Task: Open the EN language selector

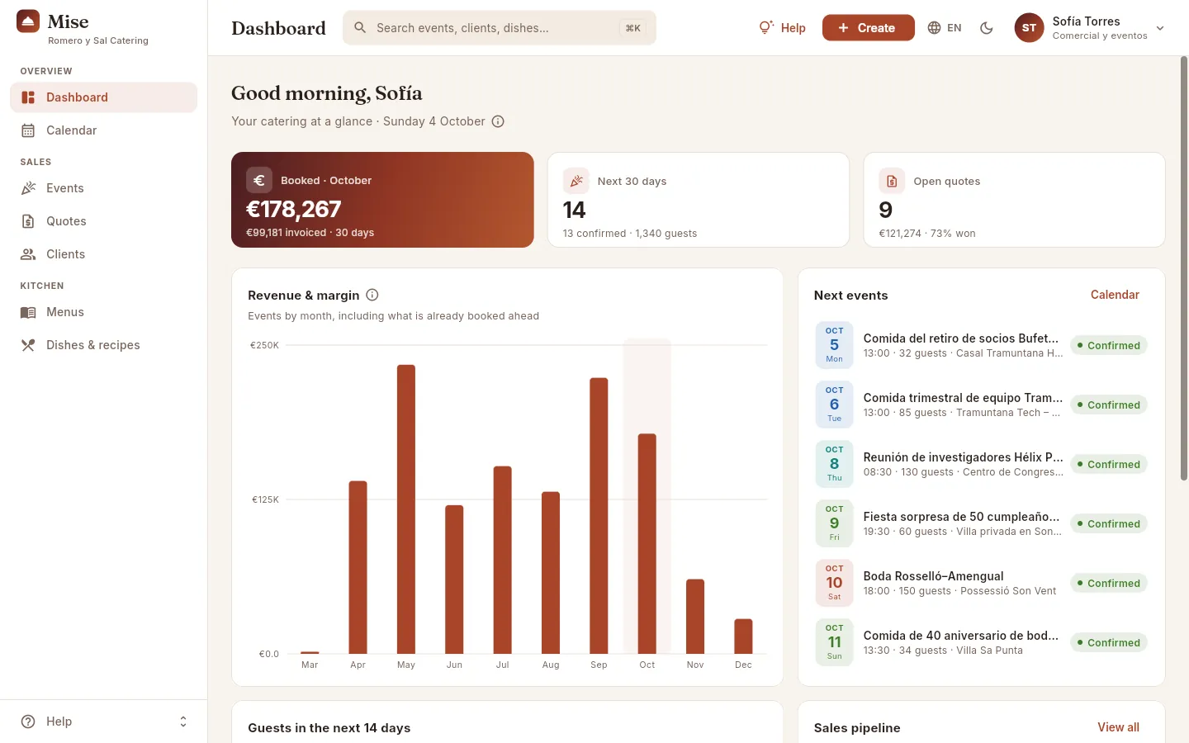Action: (945, 28)
